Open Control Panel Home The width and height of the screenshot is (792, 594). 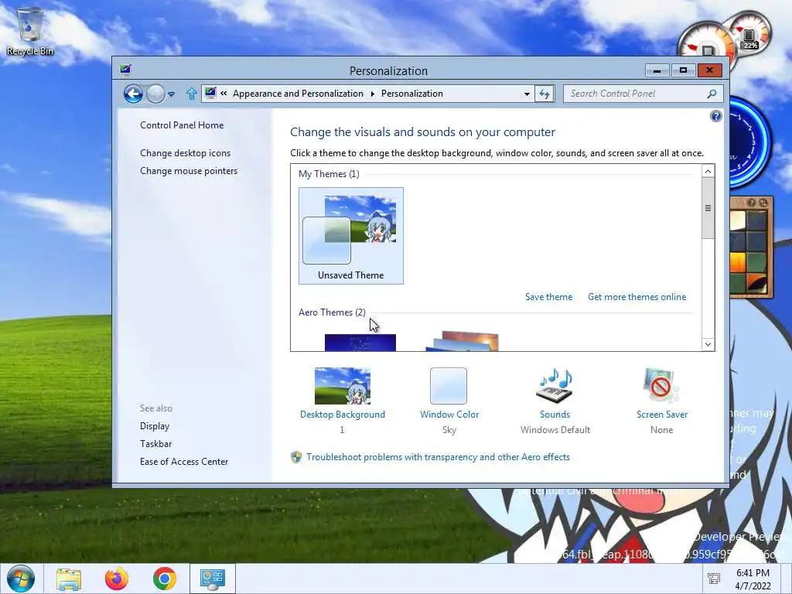click(x=182, y=125)
